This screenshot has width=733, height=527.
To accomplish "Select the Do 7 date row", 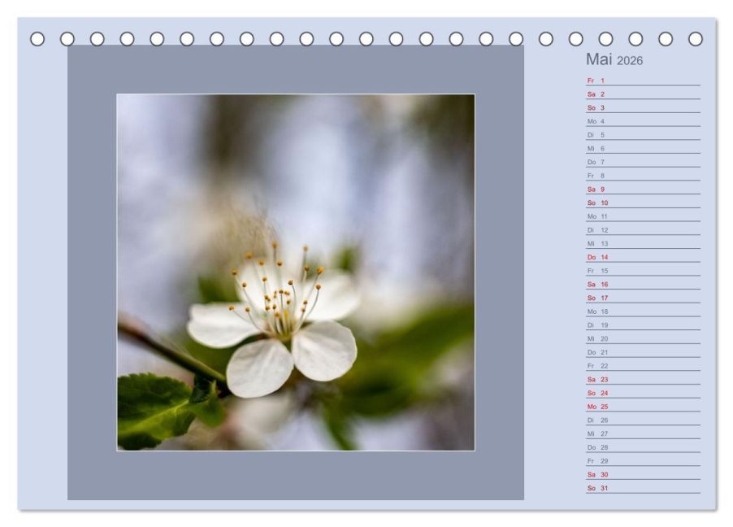I will point(642,162).
